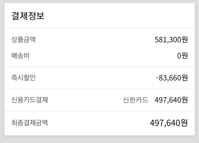This screenshot has width=199, height=143.
Task: Click the 신한카드 card name
Action: [135, 100]
